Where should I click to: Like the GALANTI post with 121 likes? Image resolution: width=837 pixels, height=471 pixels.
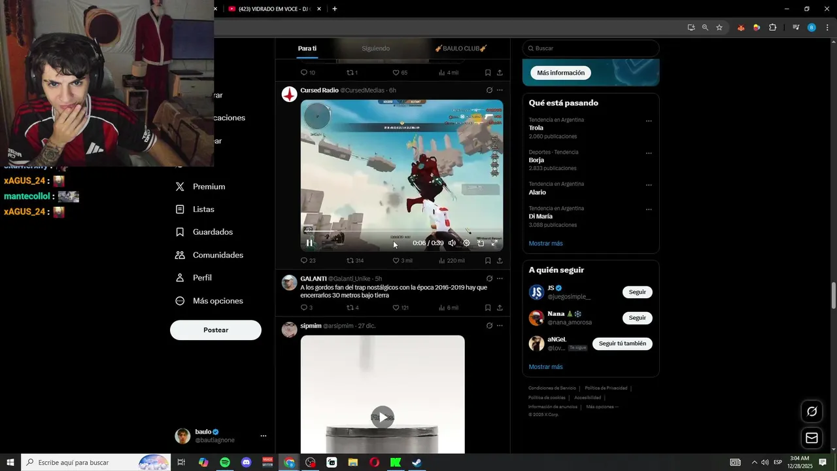[400, 307]
